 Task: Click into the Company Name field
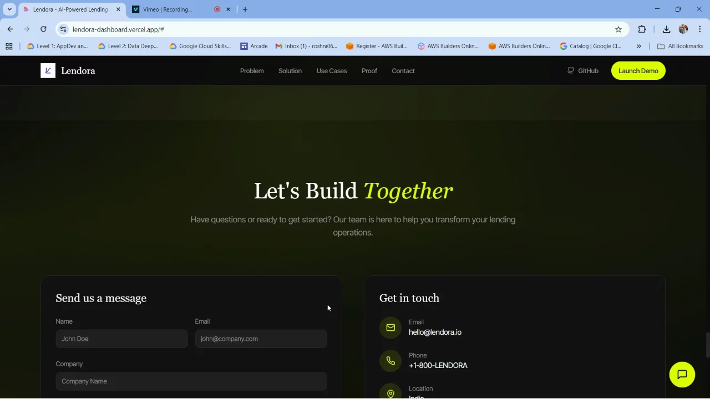click(191, 381)
